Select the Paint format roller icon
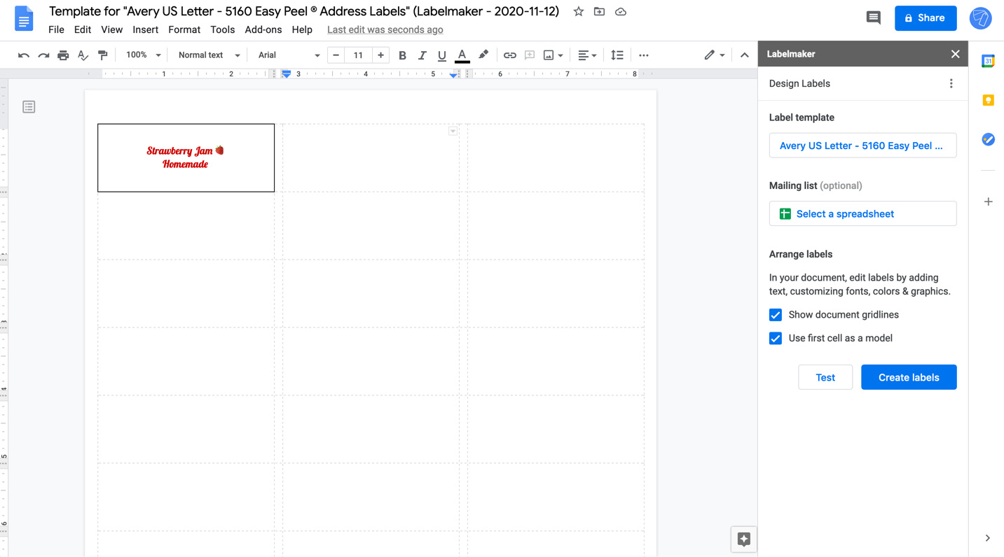 click(103, 55)
